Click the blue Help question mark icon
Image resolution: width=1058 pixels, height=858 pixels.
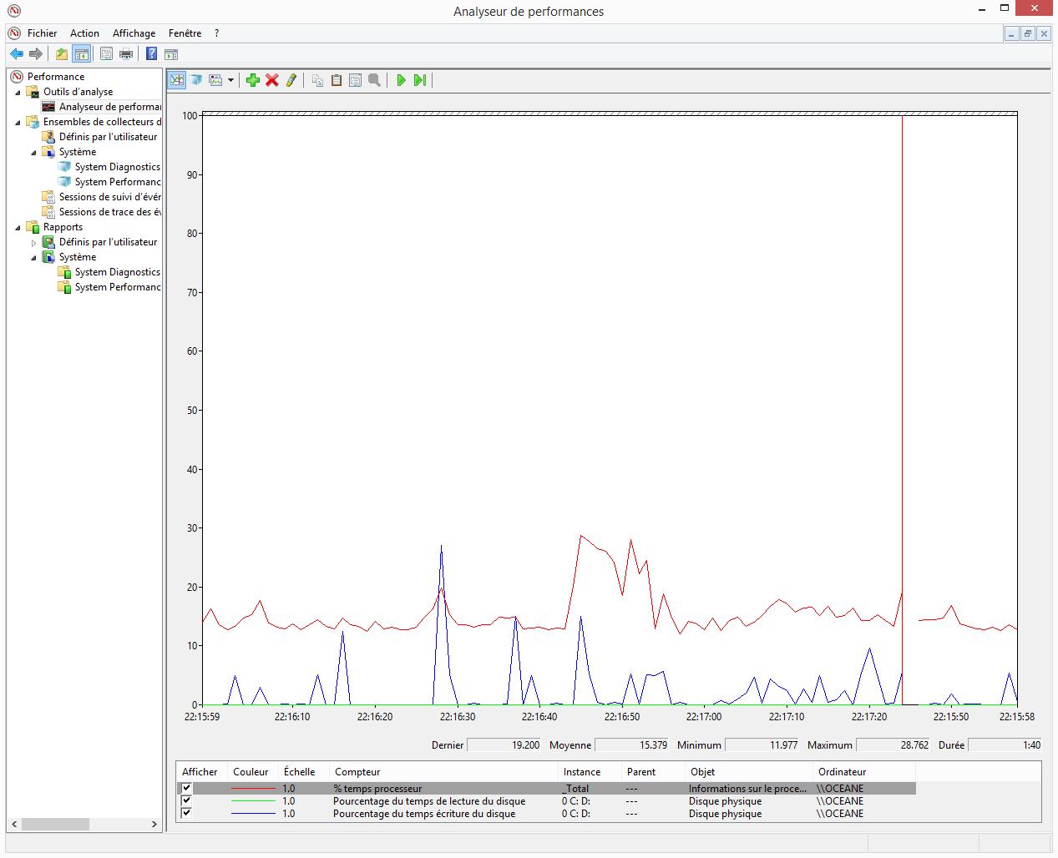coord(151,54)
